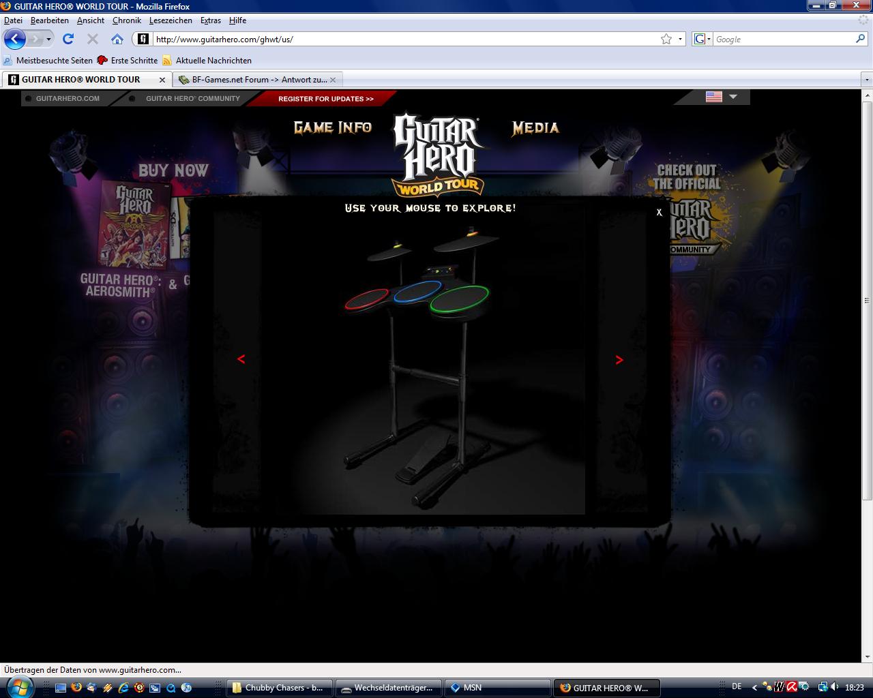Click the DE language indicator
The image size is (873, 698).
[x=737, y=686]
